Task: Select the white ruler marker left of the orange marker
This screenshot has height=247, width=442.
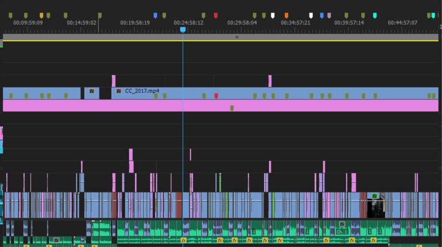Action: point(273,15)
